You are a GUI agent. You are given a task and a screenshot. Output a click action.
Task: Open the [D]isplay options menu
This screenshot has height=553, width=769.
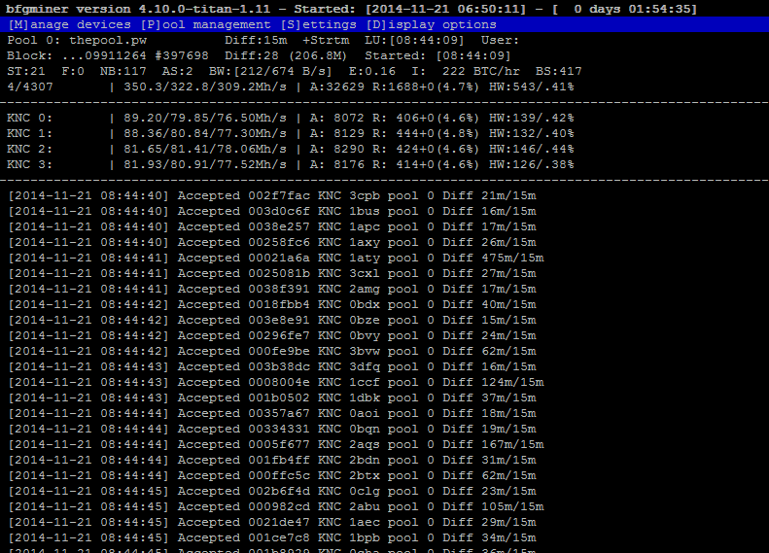431,24
